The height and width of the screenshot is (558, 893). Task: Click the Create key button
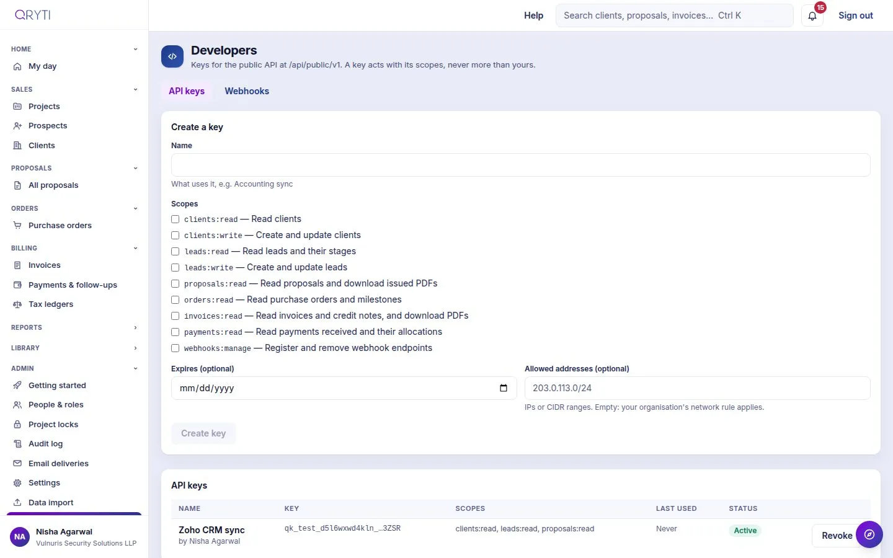pos(203,433)
